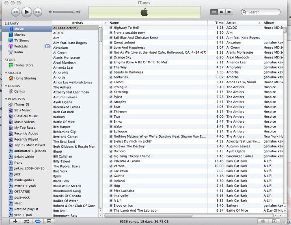Select Björk in the Artists list
Screen dimensions: 291x225
tap(75, 176)
